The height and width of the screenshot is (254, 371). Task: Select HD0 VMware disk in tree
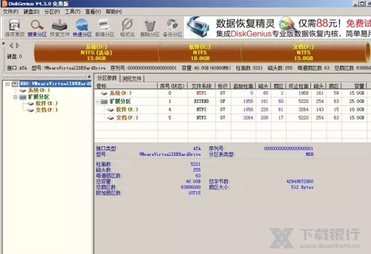coord(56,84)
